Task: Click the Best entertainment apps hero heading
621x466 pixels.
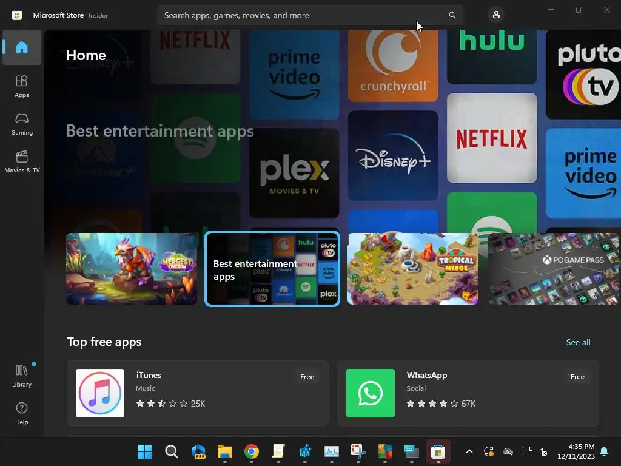Action: pyautogui.click(x=159, y=131)
